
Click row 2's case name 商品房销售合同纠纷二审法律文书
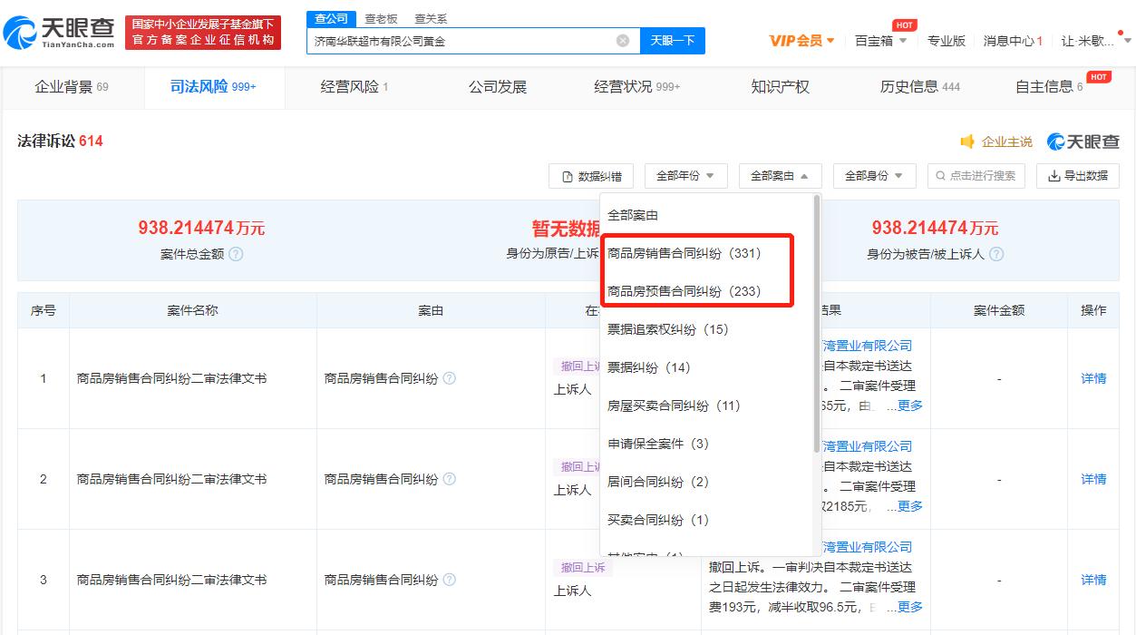pyautogui.click(x=171, y=479)
